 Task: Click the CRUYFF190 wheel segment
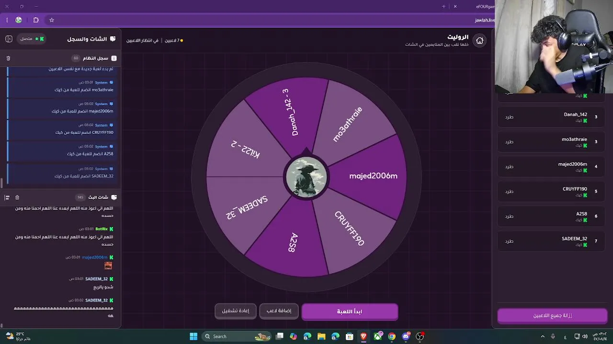(x=350, y=228)
